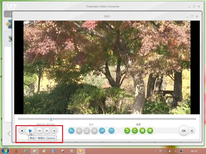
Task: Toggle the audio mute speaker button
Action: [x=54, y=131]
